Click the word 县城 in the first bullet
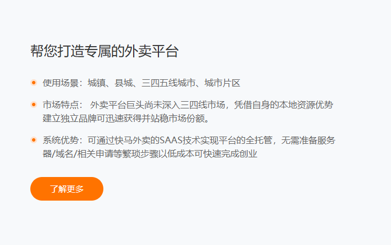Viewport: 391px width, 245px height. [124, 83]
